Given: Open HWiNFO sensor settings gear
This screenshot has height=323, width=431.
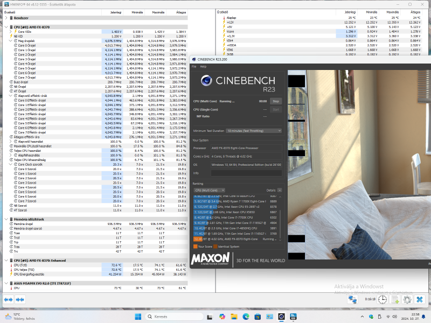Looking at the screenshot, I should tap(407, 299).
